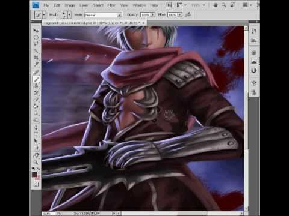Launch Bridge from the application bar
Screen dimensions: 289x216
pos(169,5)
